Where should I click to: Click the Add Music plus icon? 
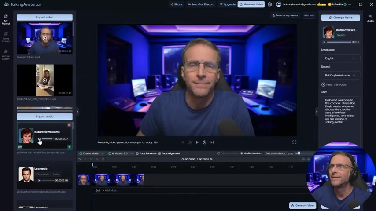tap(98, 190)
